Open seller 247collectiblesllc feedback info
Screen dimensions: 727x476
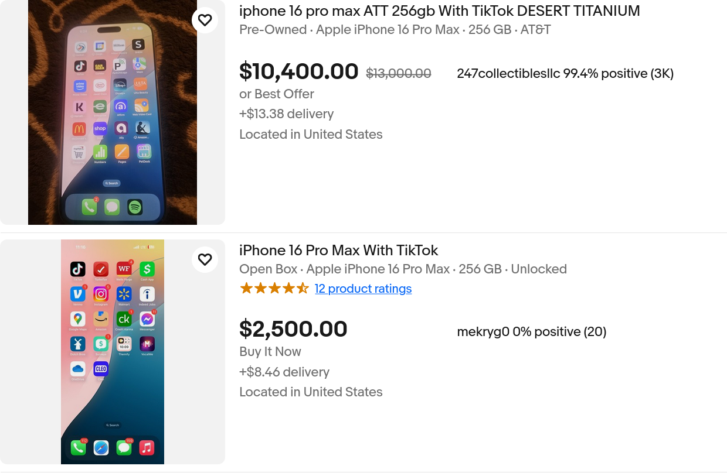[565, 74]
